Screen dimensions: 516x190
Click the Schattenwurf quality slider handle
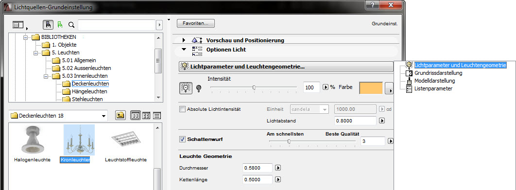[x=289, y=141]
